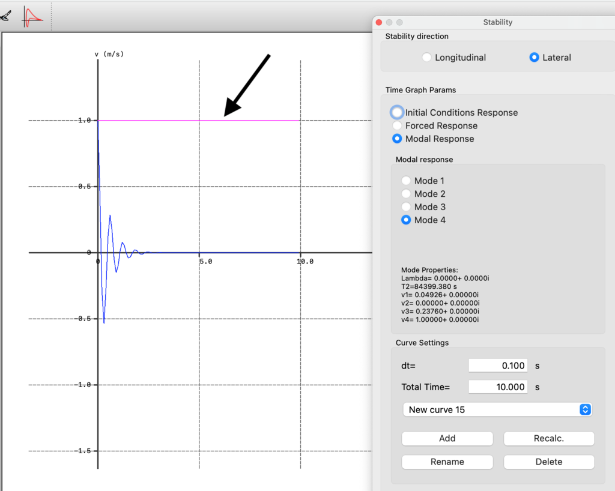The image size is (615, 491).
Task: Open the New curve 15 dropdown
Action: [497, 409]
